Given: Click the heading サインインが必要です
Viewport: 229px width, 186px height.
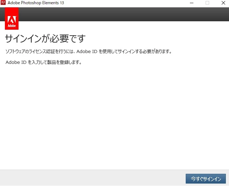Looking at the screenshot, I should [45, 38].
